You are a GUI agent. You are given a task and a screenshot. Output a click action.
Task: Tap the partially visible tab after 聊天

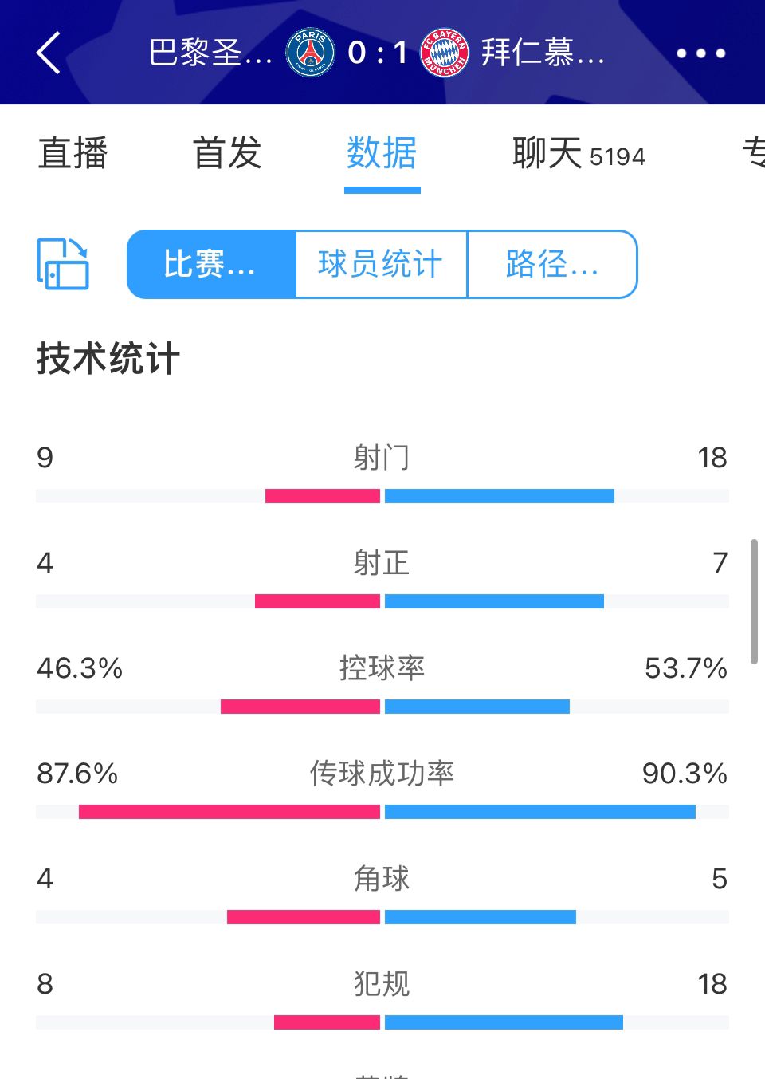click(753, 152)
